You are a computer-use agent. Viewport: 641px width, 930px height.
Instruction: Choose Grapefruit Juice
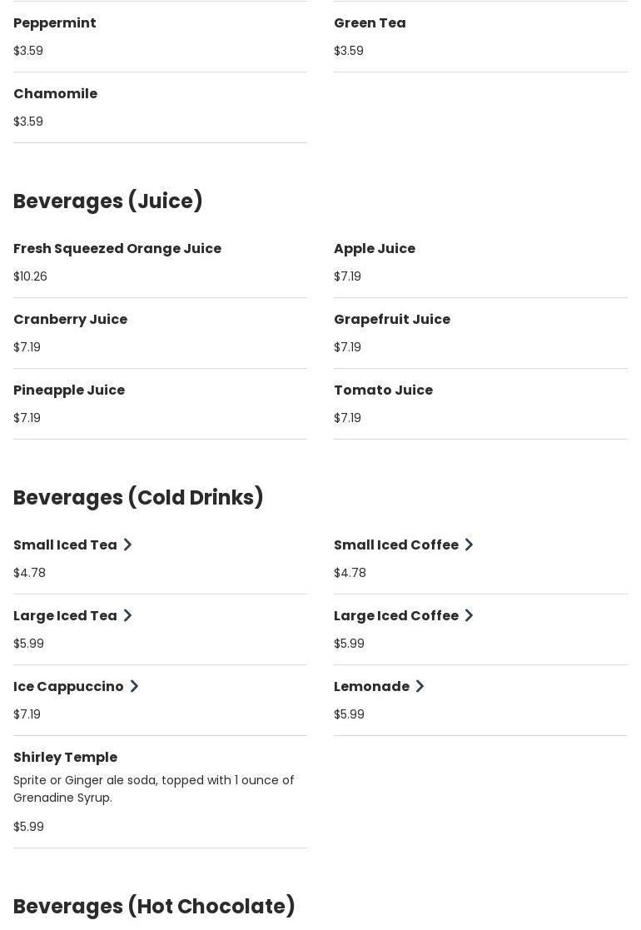(x=392, y=319)
